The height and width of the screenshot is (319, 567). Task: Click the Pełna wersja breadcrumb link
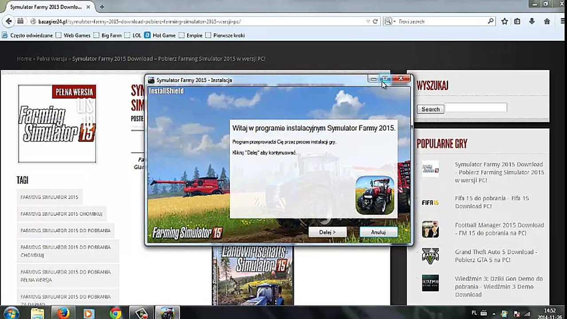52,59
